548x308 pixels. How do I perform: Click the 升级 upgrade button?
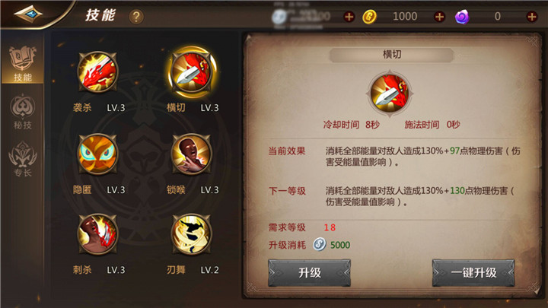[x=309, y=273]
